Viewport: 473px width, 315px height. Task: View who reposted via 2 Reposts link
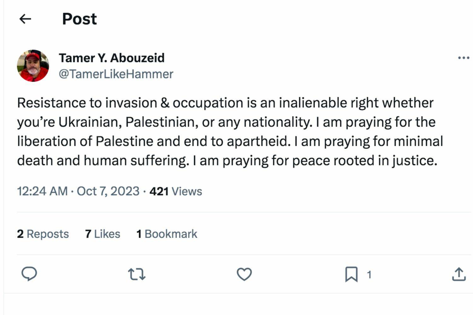point(43,234)
